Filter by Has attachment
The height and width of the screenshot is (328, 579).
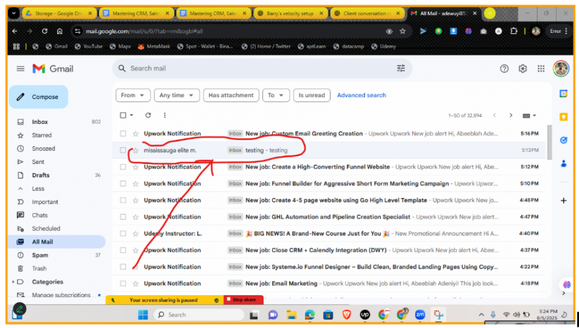click(x=231, y=95)
